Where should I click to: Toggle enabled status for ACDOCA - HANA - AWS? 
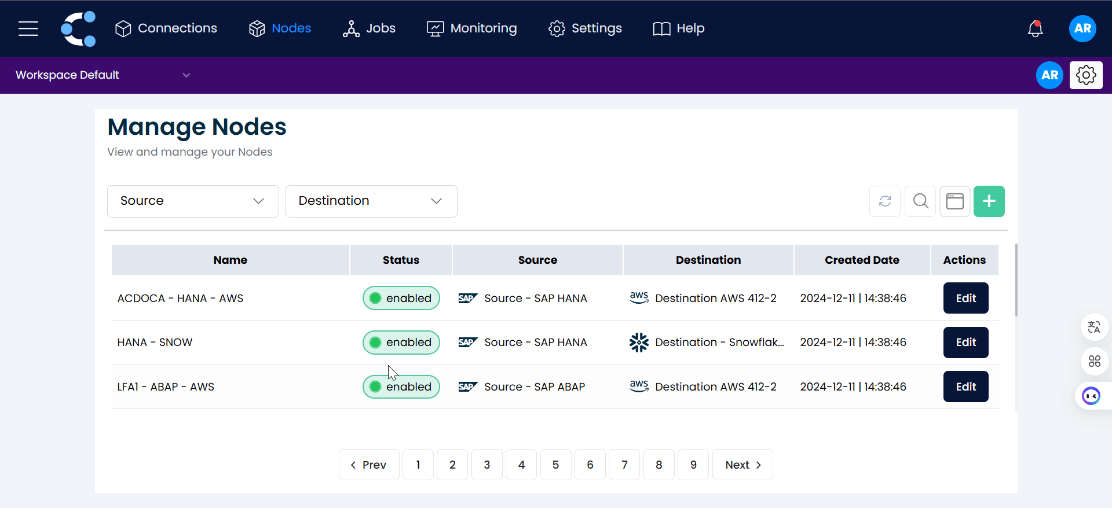[401, 299]
